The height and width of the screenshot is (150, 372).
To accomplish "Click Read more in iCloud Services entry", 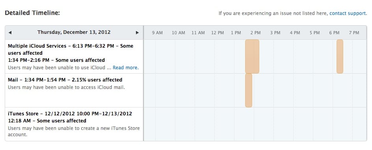I will 126,68.
